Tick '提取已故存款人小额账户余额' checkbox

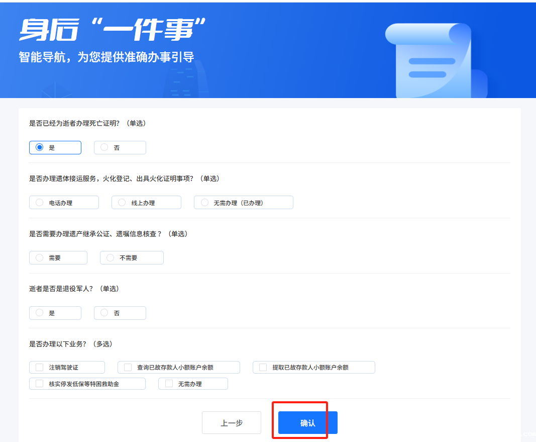[x=263, y=367]
